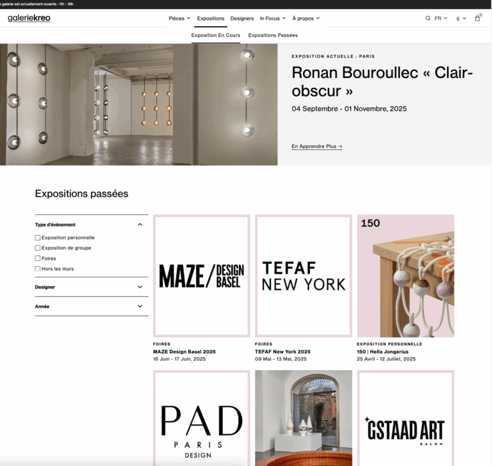Click the 25 Avril - 12 Juillet, 2025 date
The image size is (492, 466).
pyautogui.click(x=386, y=358)
